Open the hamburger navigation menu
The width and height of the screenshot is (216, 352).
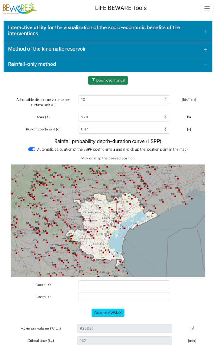(x=206, y=9)
